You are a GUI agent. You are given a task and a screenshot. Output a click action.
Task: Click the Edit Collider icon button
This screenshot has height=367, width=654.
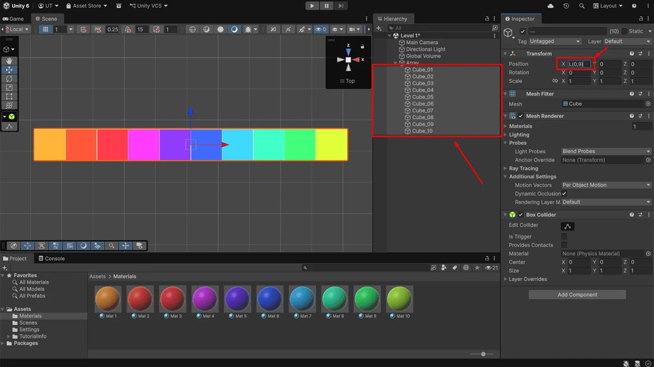(567, 226)
